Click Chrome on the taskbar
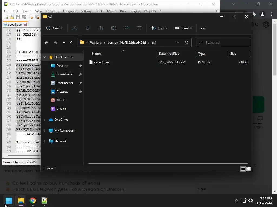The height and width of the screenshot is (207, 277). pyautogui.click(x=32, y=201)
